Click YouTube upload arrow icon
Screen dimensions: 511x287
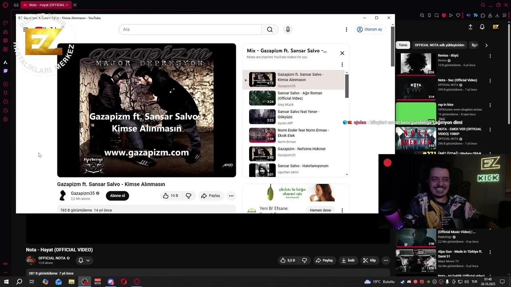[x=470, y=27]
